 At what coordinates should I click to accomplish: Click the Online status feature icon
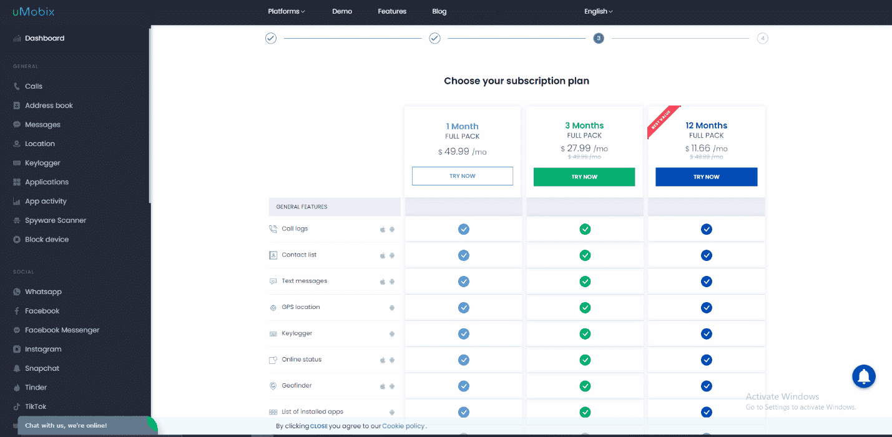pos(273,360)
